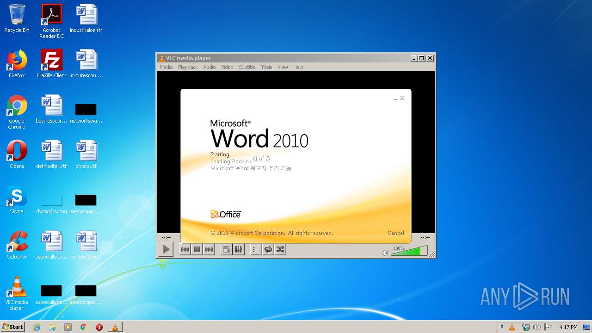This screenshot has height=333, width=592.
Task: Open the Help menu in VLC
Action: [x=298, y=67]
